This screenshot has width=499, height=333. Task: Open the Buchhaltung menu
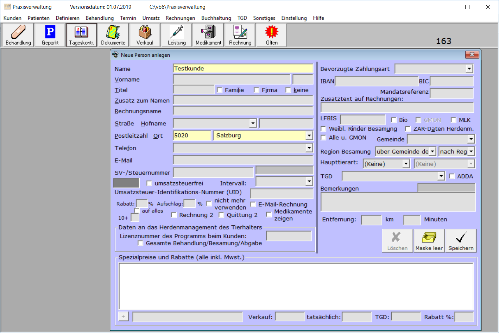(x=216, y=18)
